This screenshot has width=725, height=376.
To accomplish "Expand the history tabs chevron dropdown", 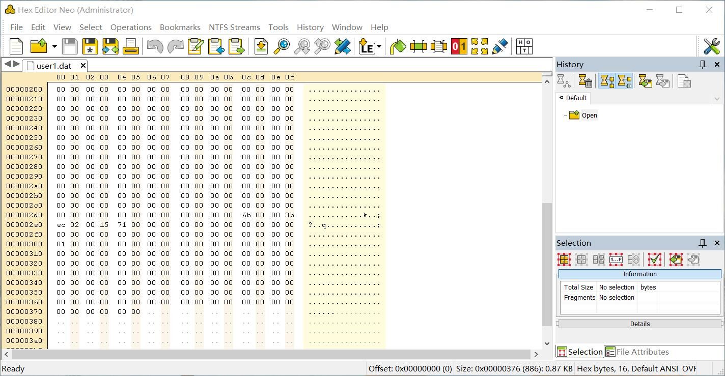I will [x=717, y=99].
